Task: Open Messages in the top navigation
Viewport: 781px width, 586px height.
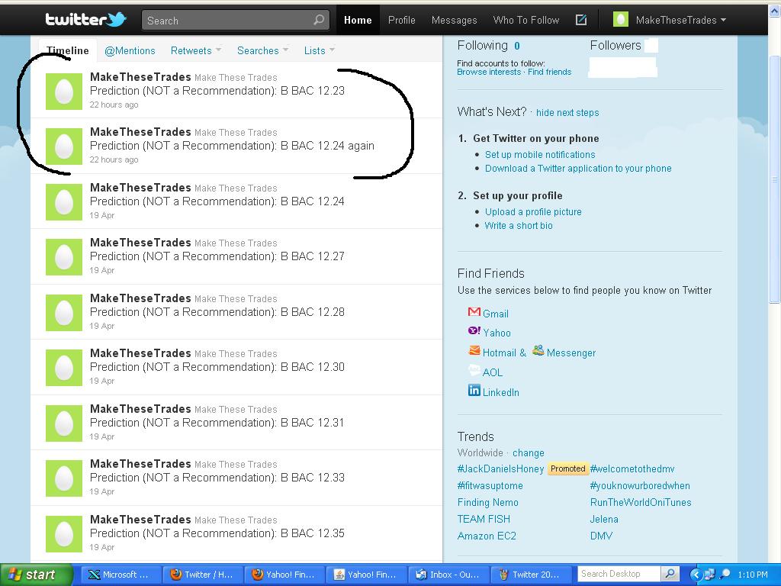Action: coord(454,20)
